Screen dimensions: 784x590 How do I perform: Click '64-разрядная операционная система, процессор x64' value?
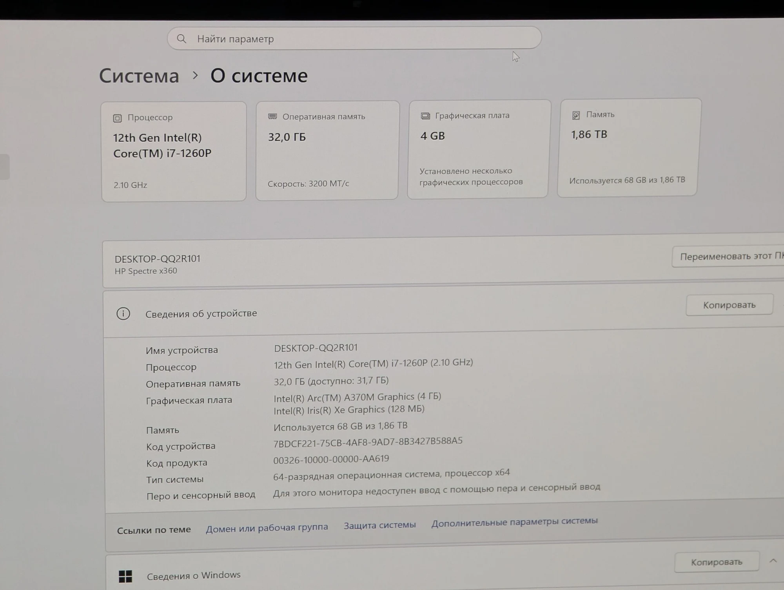click(x=391, y=474)
